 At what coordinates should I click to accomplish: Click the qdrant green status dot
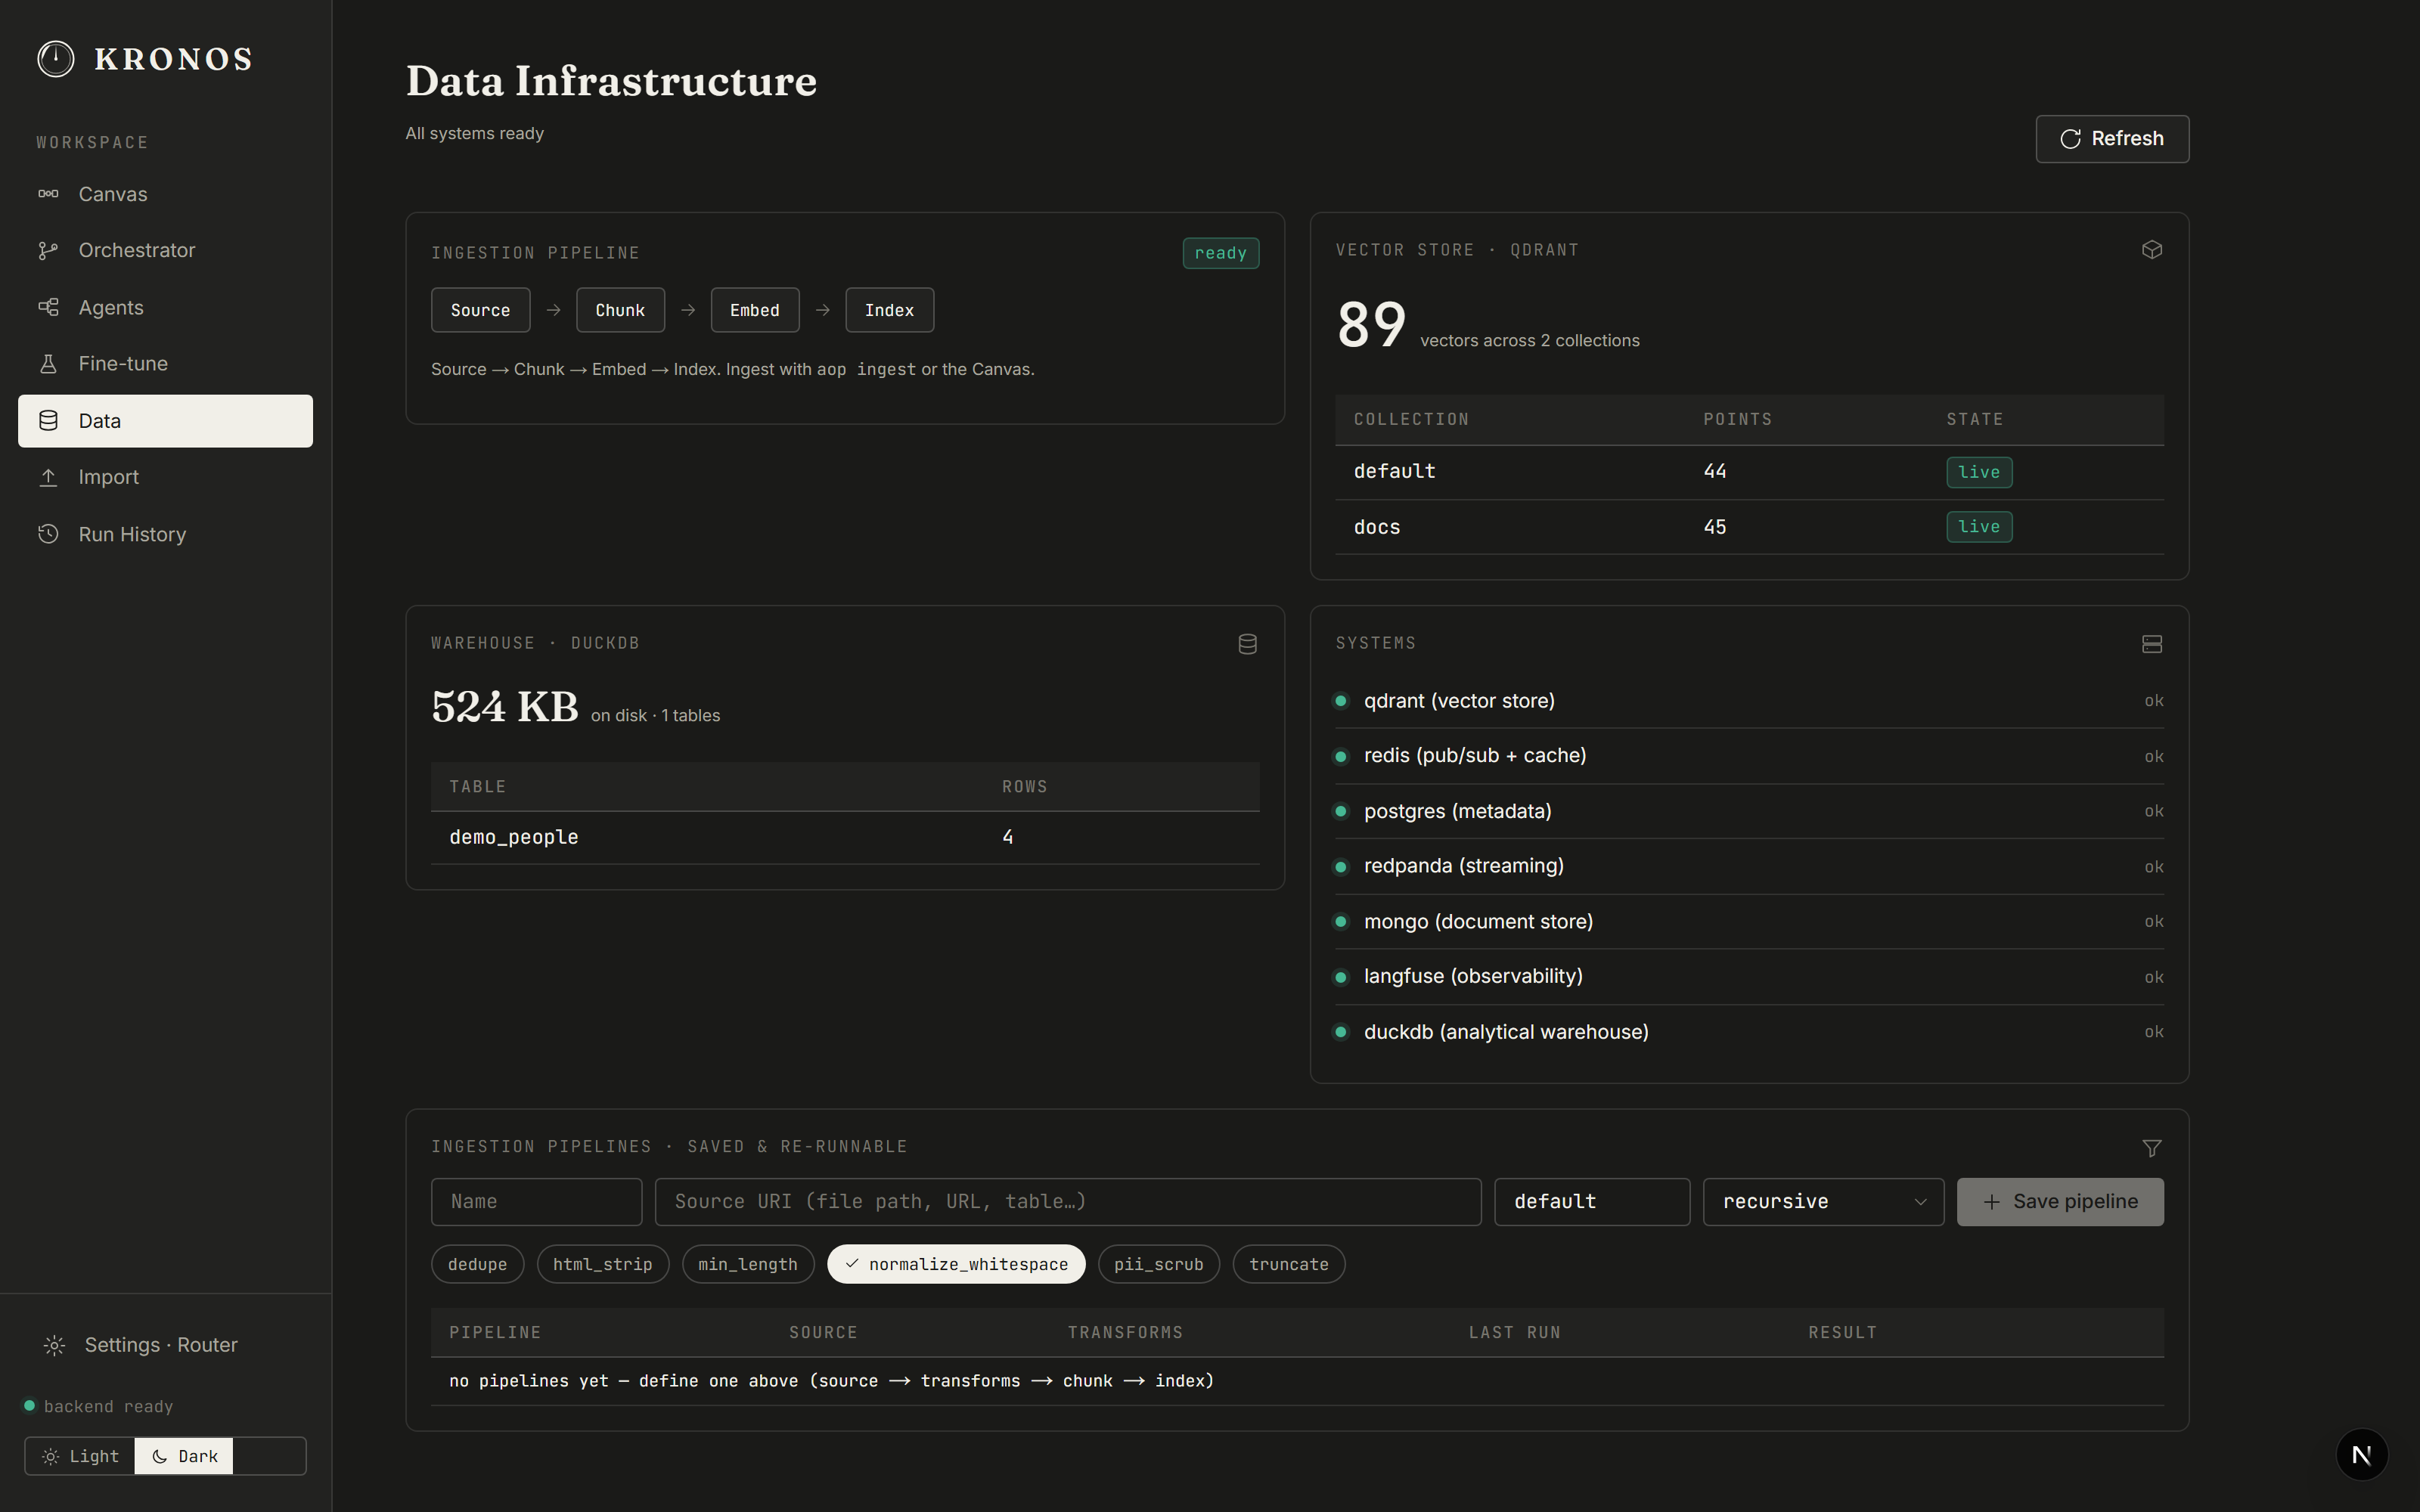[1342, 701]
